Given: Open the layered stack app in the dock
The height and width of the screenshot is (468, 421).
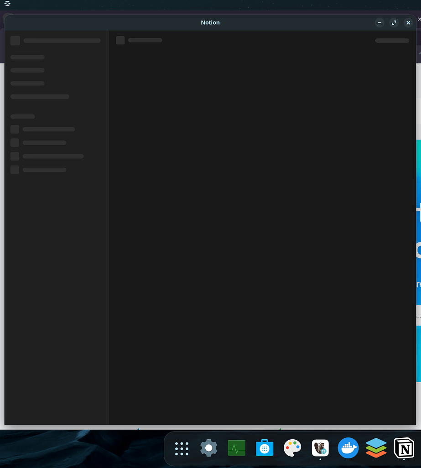Looking at the screenshot, I should [376, 448].
